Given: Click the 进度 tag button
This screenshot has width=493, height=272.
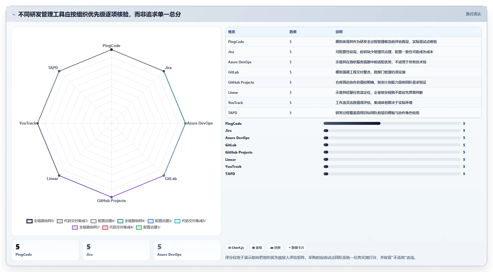Looking at the screenshot, I should pyautogui.click(x=275, y=248).
